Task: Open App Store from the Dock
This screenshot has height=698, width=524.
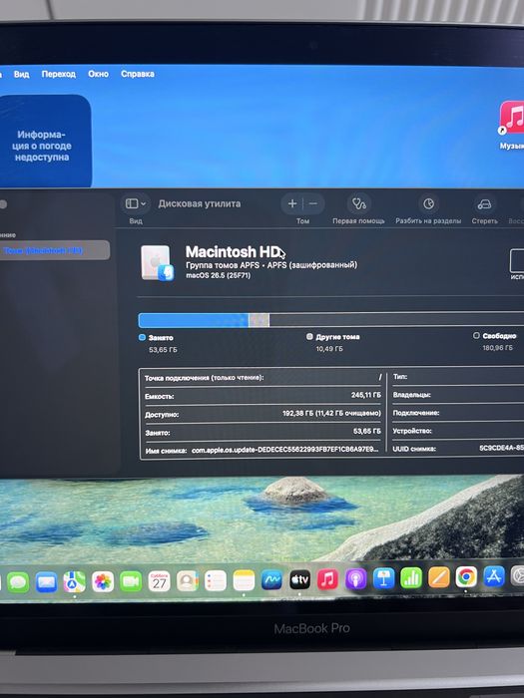Action: tap(494, 577)
